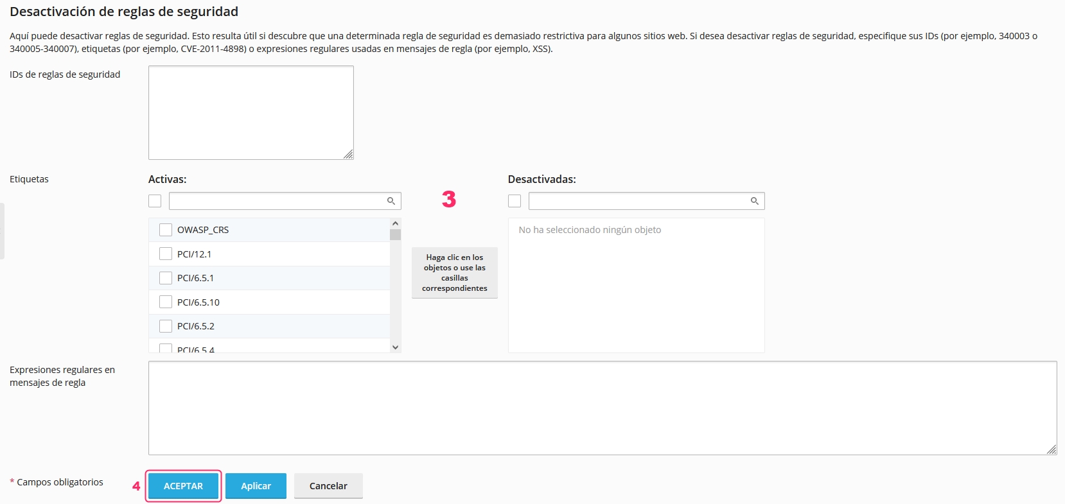Image resolution: width=1065 pixels, height=504 pixels.
Task: Cancel changes with Cancelar button
Action: pyautogui.click(x=328, y=486)
